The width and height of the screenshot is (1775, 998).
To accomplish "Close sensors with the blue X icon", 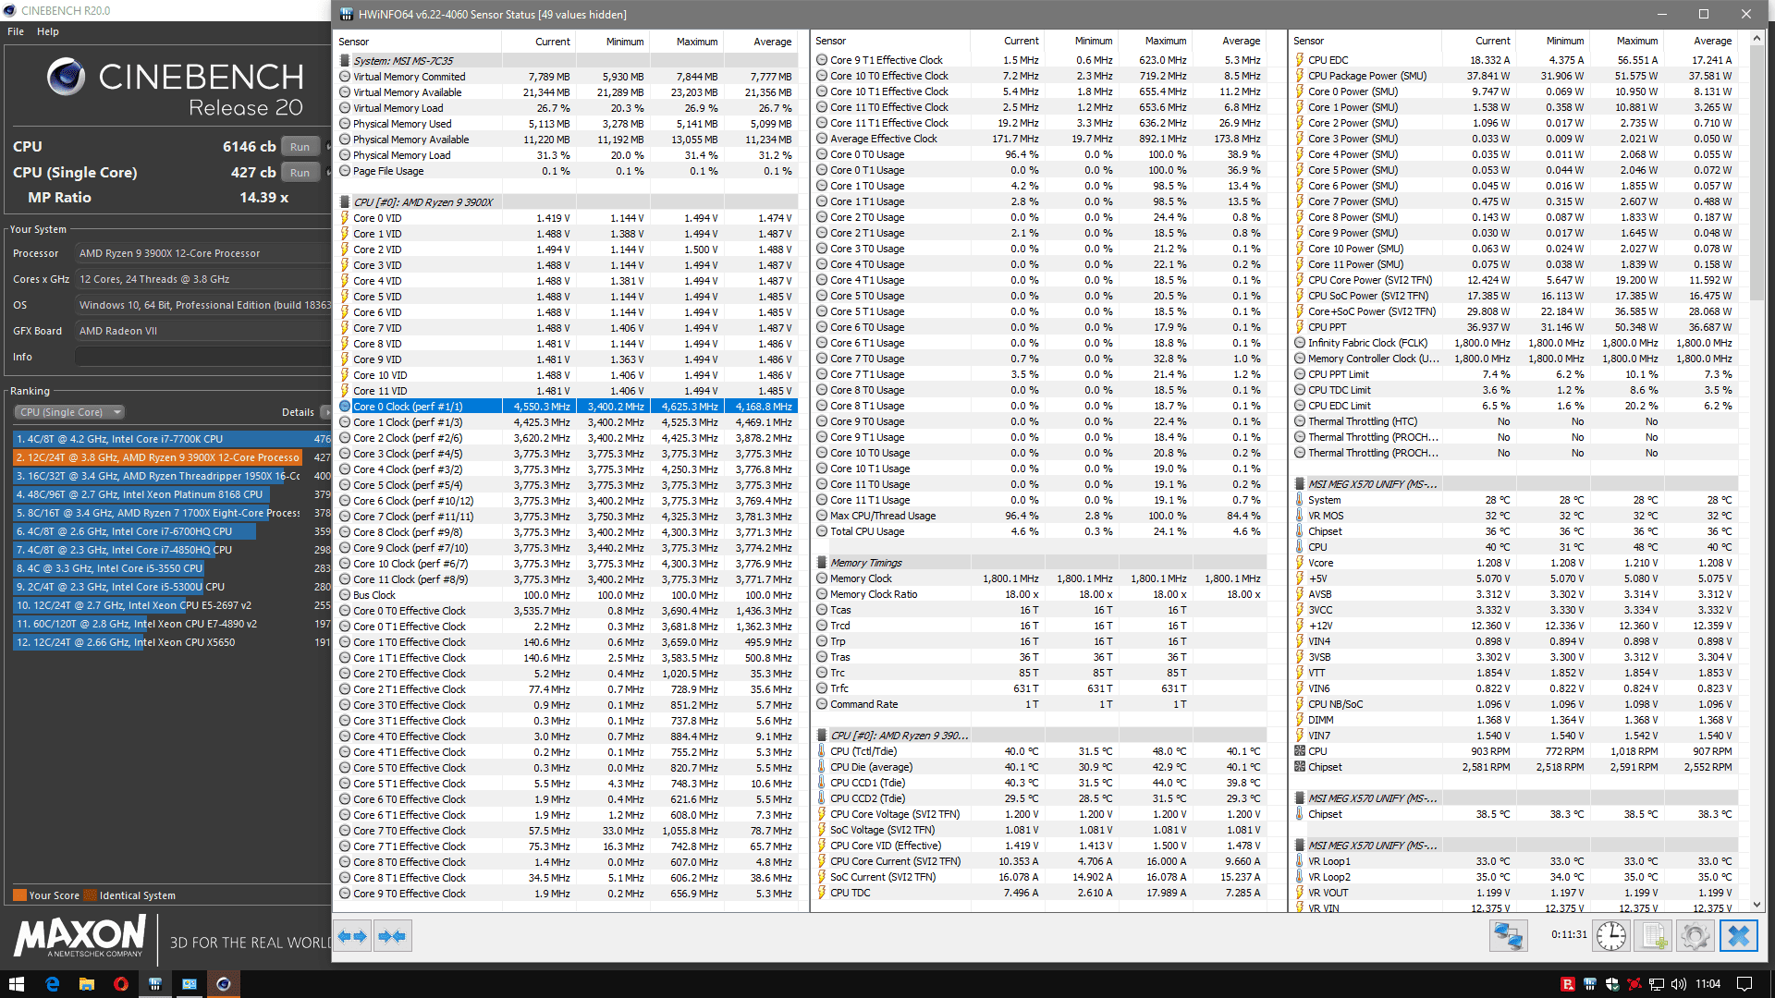I will [1738, 936].
